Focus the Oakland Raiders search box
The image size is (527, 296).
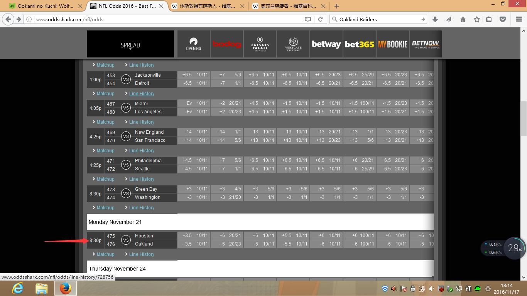[378, 19]
